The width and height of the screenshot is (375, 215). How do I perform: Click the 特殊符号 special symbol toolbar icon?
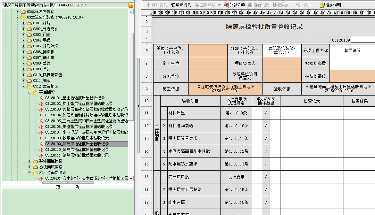157,5
